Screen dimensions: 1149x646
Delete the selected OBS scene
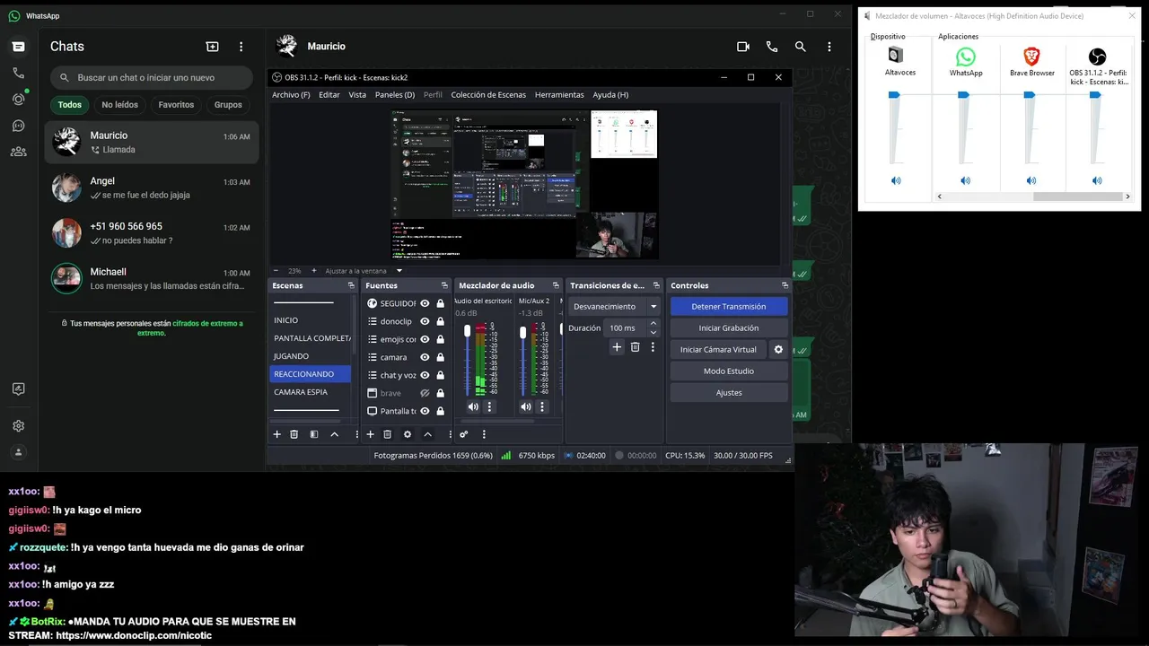click(294, 434)
